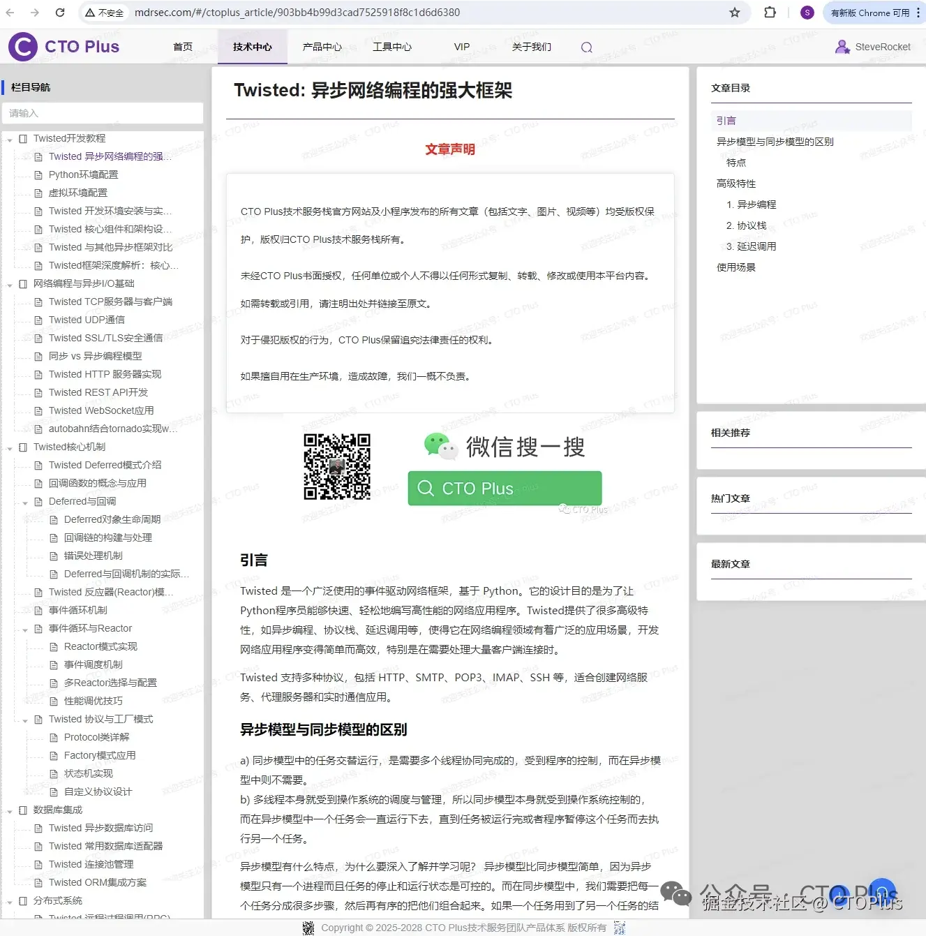Click the 请输入 sidebar search field
926x936 pixels.
click(x=102, y=112)
